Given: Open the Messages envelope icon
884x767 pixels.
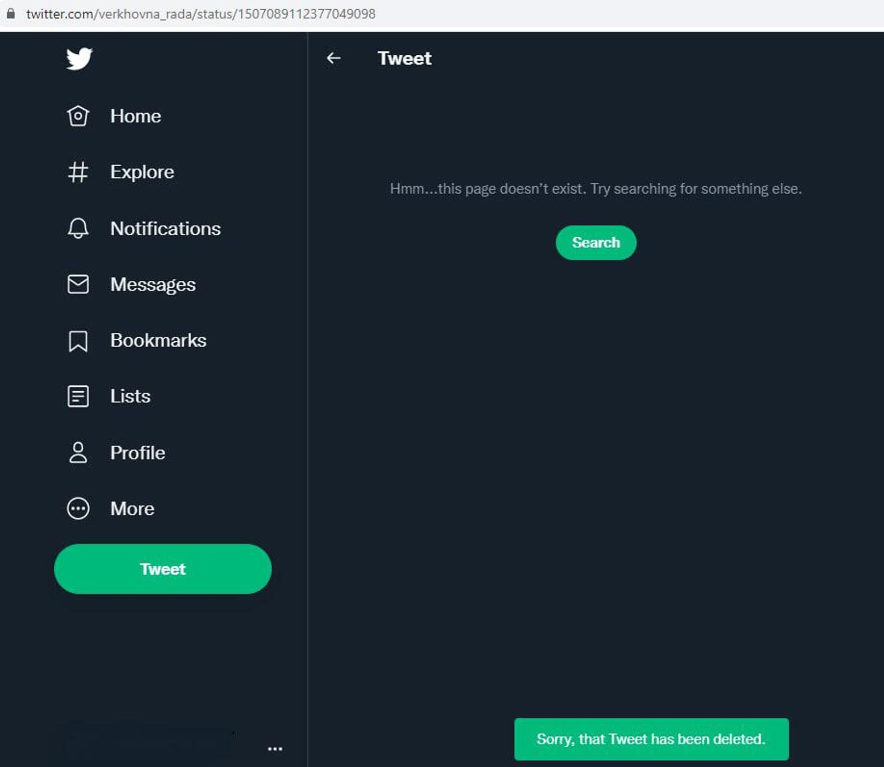Looking at the screenshot, I should (78, 284).
